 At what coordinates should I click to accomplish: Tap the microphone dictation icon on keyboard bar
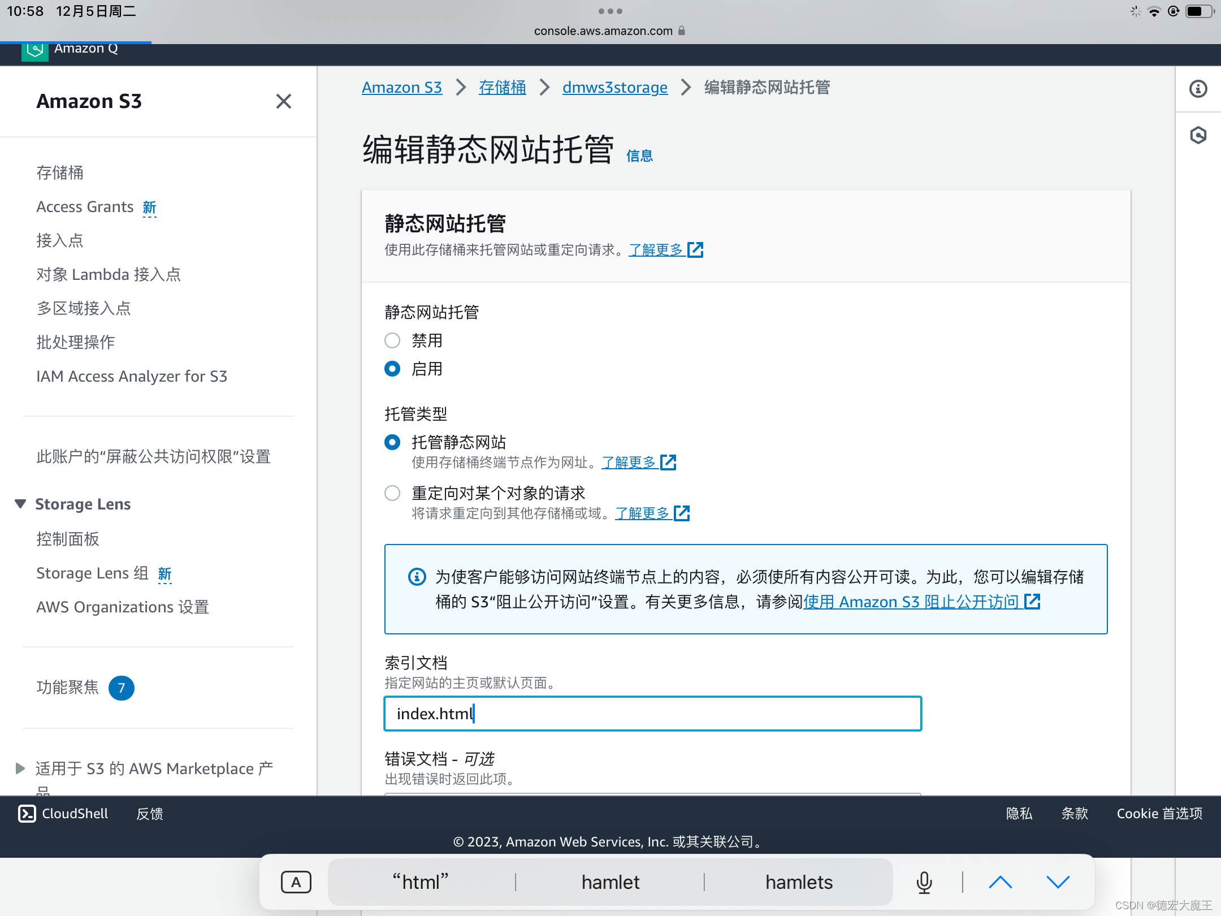pyautogui.click(x=924, y=882)
